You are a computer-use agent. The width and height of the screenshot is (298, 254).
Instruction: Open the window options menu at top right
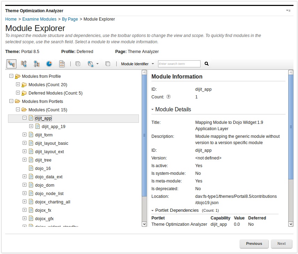click(288, 10)
